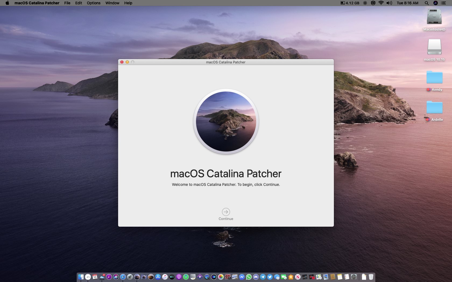Click the Tue 8:16 AM clock
The height and width of the screenshot is (282, 452).
pyautogui.click(x=407, y=3)
